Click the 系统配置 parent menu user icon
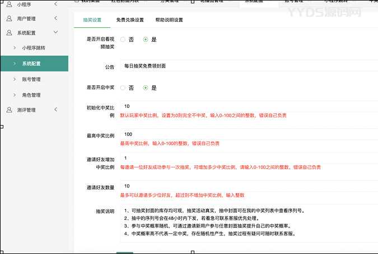The height and width of the screenshot is (254, 378). (x=9, y=32)
